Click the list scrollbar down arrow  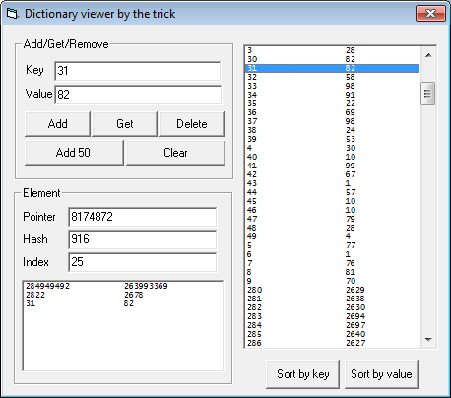428,339
